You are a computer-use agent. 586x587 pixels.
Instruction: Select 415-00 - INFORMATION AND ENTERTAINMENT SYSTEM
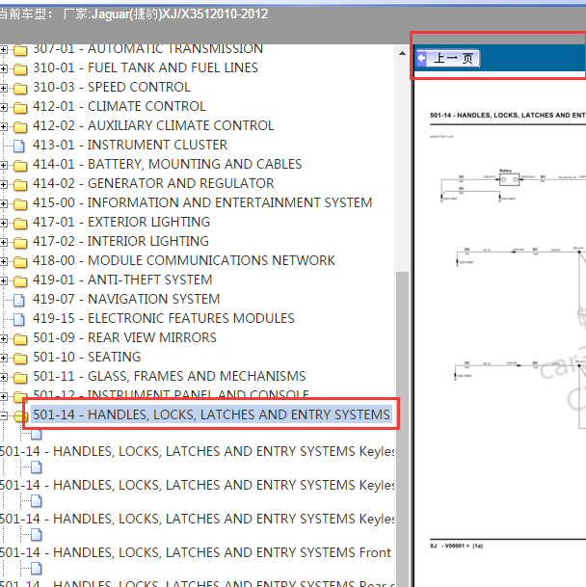(x=202, y=202)
